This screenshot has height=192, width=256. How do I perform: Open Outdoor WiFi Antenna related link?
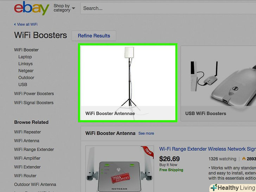(x=35, y=185)
